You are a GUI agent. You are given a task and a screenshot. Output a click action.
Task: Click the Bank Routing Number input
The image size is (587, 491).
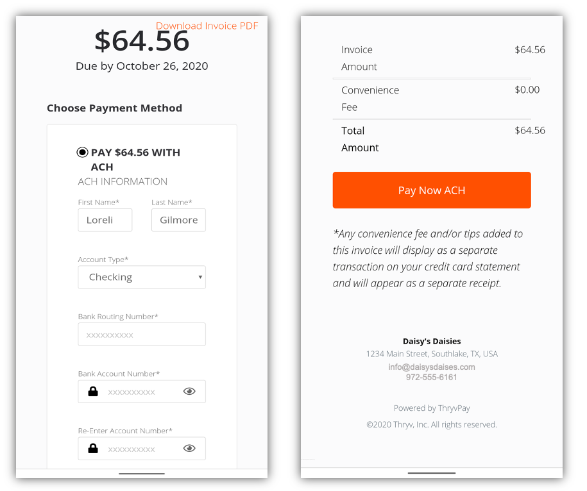point(142,335)
